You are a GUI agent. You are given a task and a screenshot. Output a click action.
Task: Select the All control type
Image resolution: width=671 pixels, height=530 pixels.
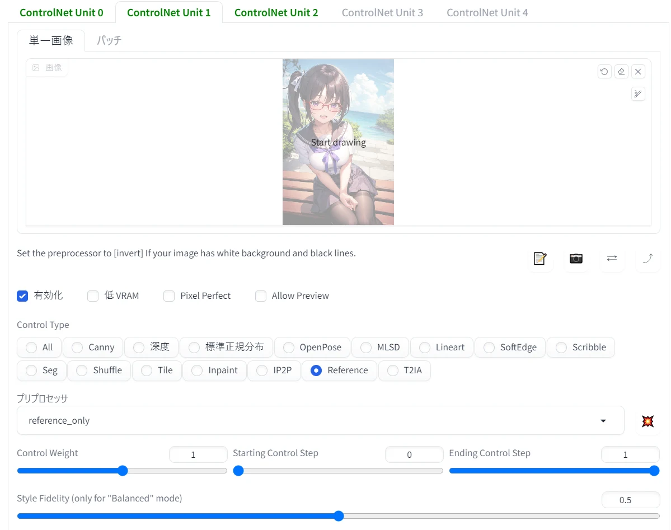[x=39, y=347]
